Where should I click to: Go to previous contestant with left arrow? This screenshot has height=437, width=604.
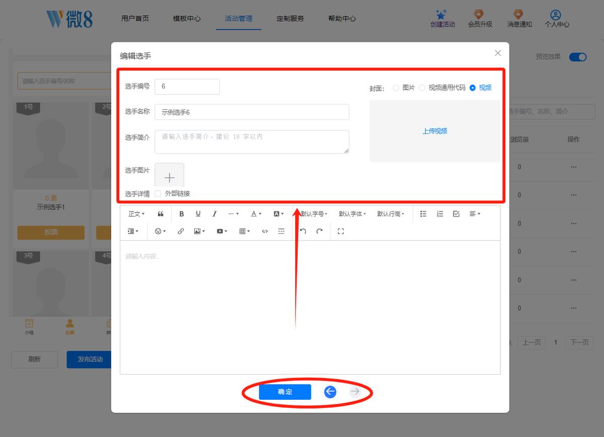click(330, 392)
